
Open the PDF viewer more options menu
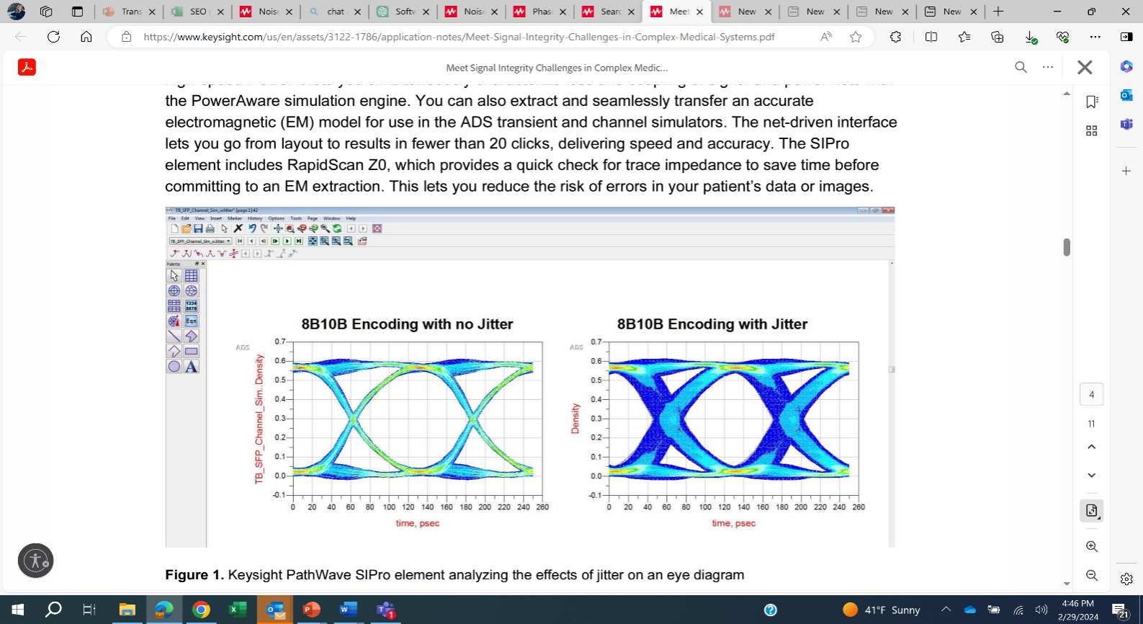(1048, 67)
